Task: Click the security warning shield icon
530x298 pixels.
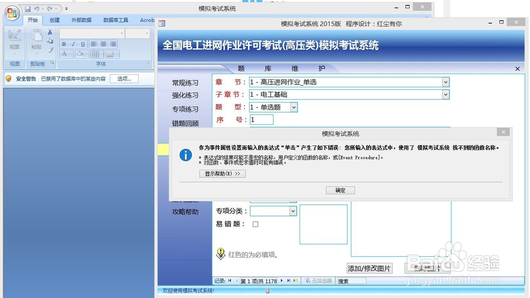Action: tap(9, 79)
